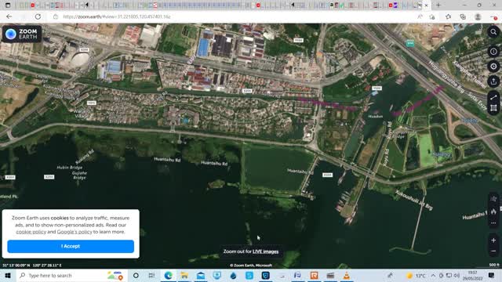Close the active browser tab
This screenshot has width=502, height=282.
coord(426,5)
